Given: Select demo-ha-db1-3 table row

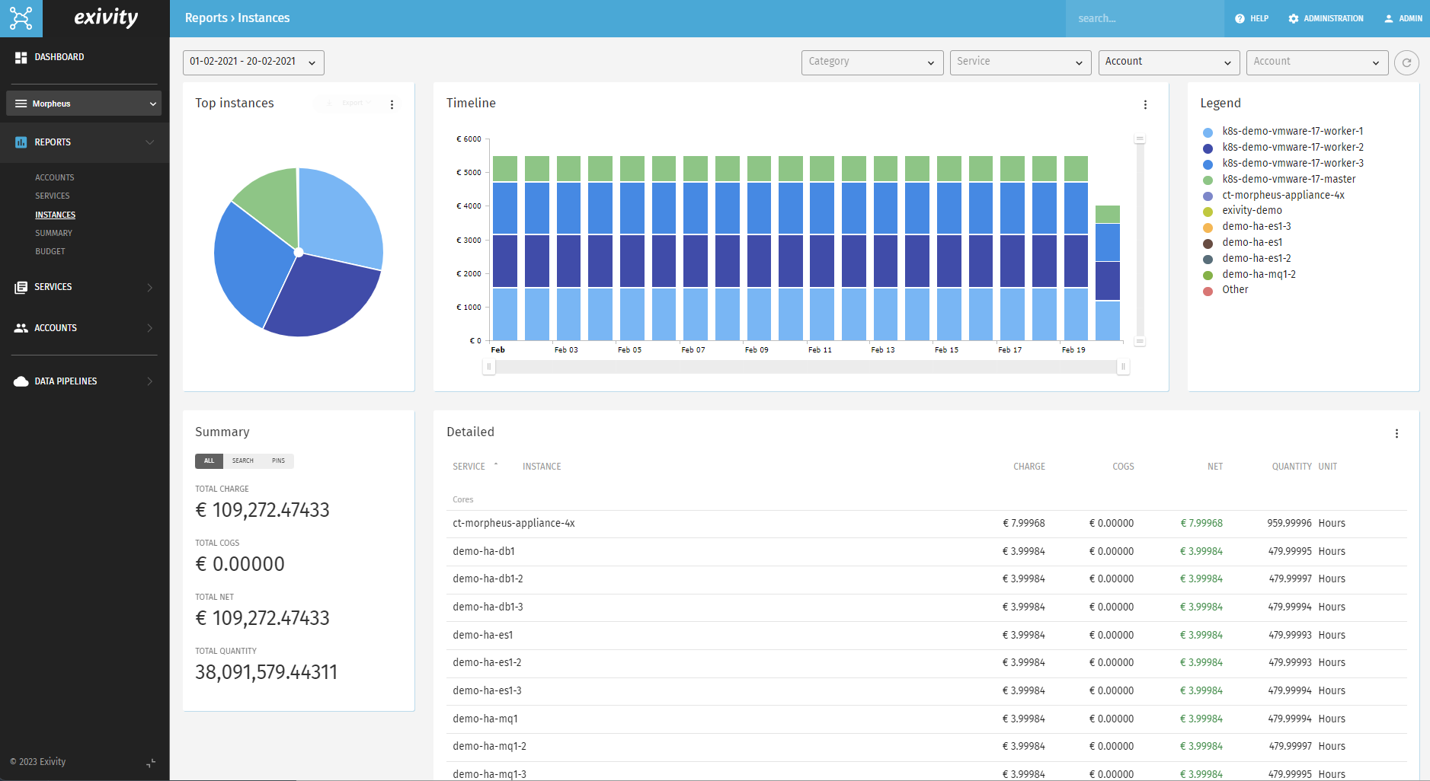Looking at the screenshot, I should click(x=926, y=607).
